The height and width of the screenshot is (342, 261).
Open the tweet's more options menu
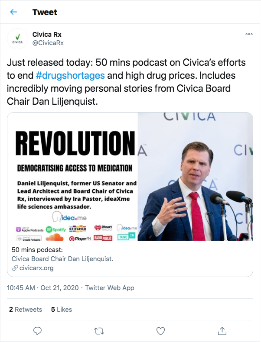[x=248, y=34]
